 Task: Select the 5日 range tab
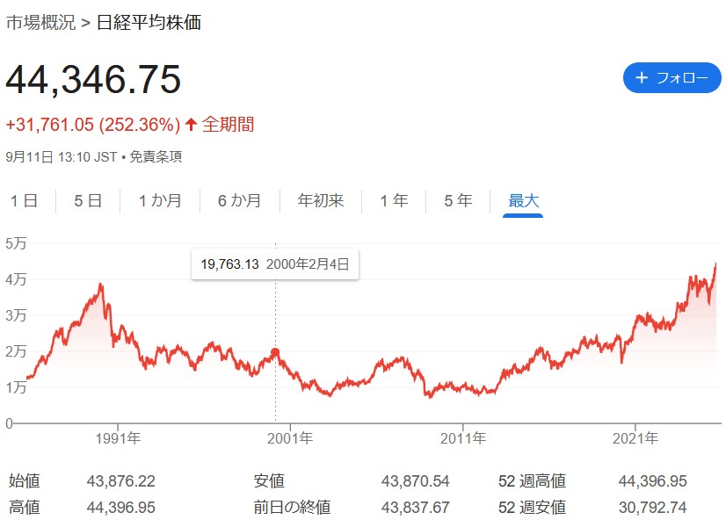tap(88, 201)
